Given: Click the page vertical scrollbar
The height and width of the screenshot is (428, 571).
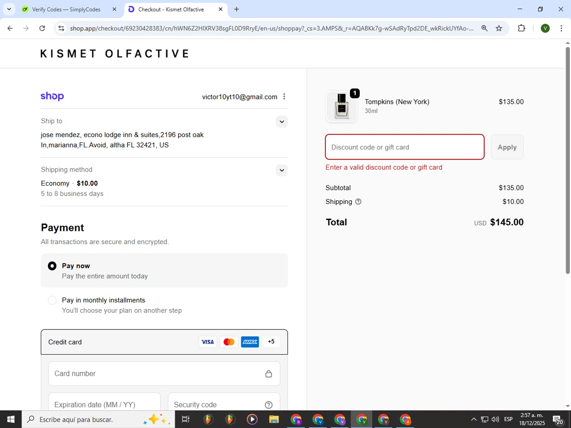Looking at the screenshot, I should click(x=568, y=160).
